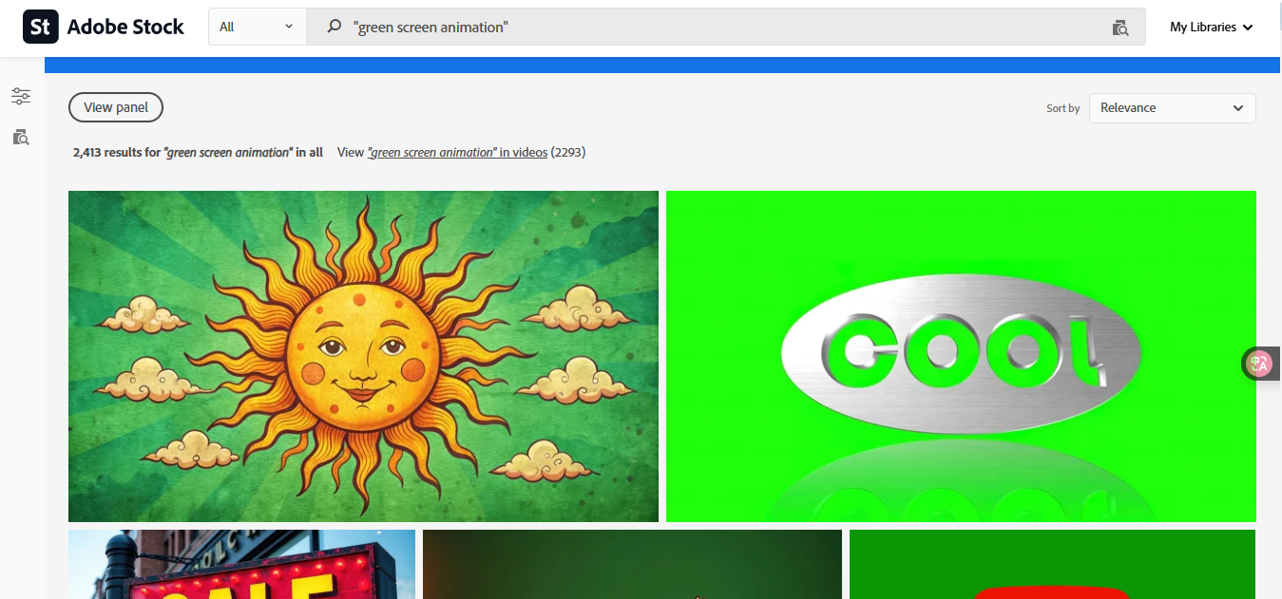This screenshot has height=599, width=1282.
Task: Open the Relevance sort dropdown
Action: (x=1172, y=108)
